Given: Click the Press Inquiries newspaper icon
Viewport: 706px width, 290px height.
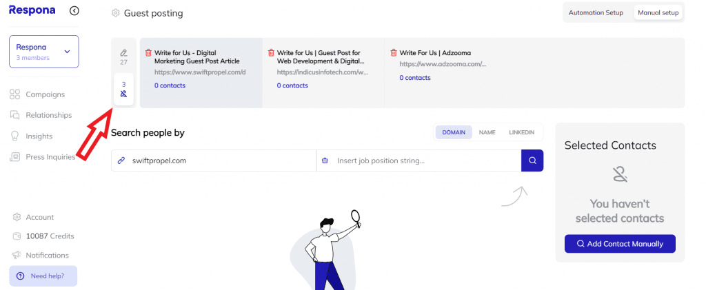Looking at the screenshot, I should [15, 157].
